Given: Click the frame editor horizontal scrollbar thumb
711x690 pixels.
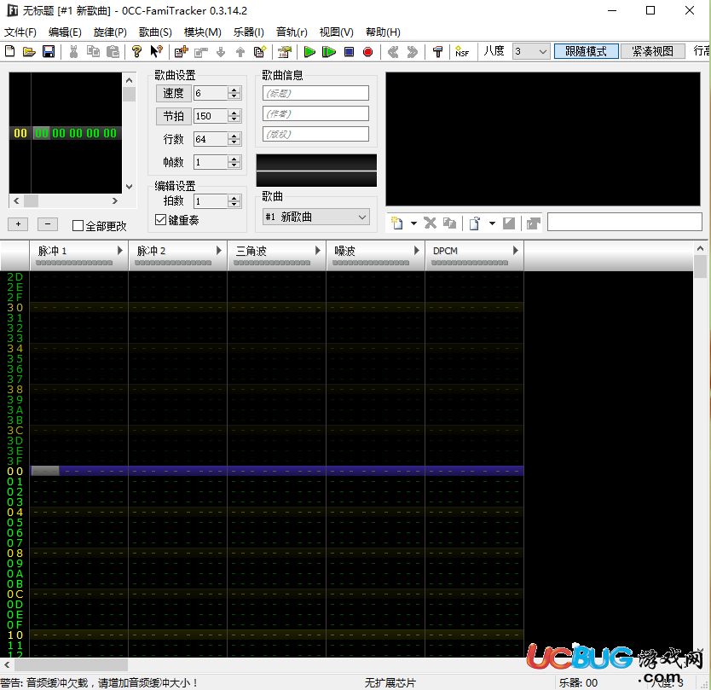Looking at the screenshot, I should (x=32, y=200).
